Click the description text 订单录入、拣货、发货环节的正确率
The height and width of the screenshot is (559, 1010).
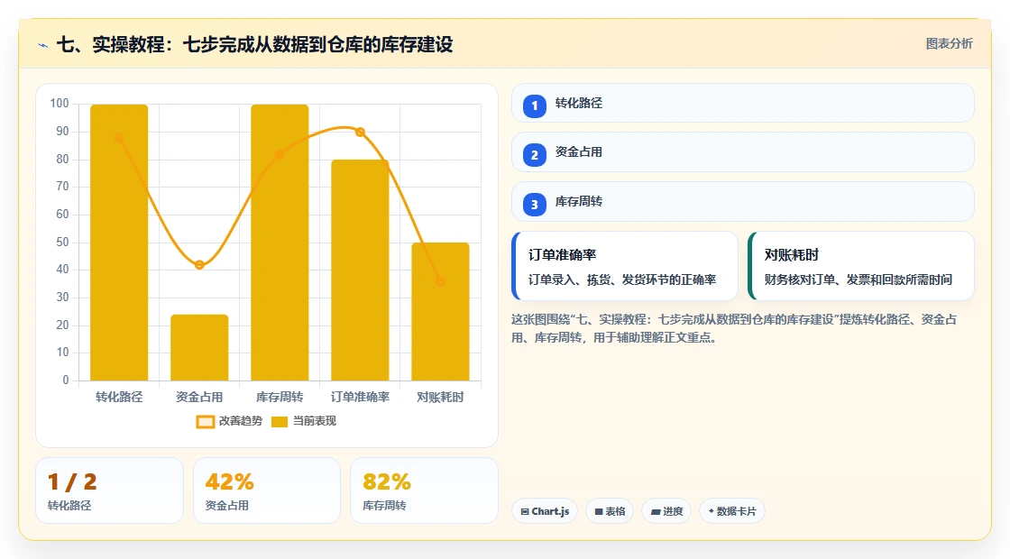point(622,279)
